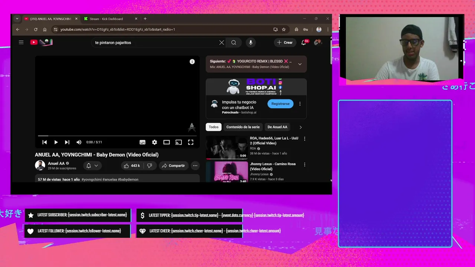Select the Todos filter chip

tap(214, 127)
